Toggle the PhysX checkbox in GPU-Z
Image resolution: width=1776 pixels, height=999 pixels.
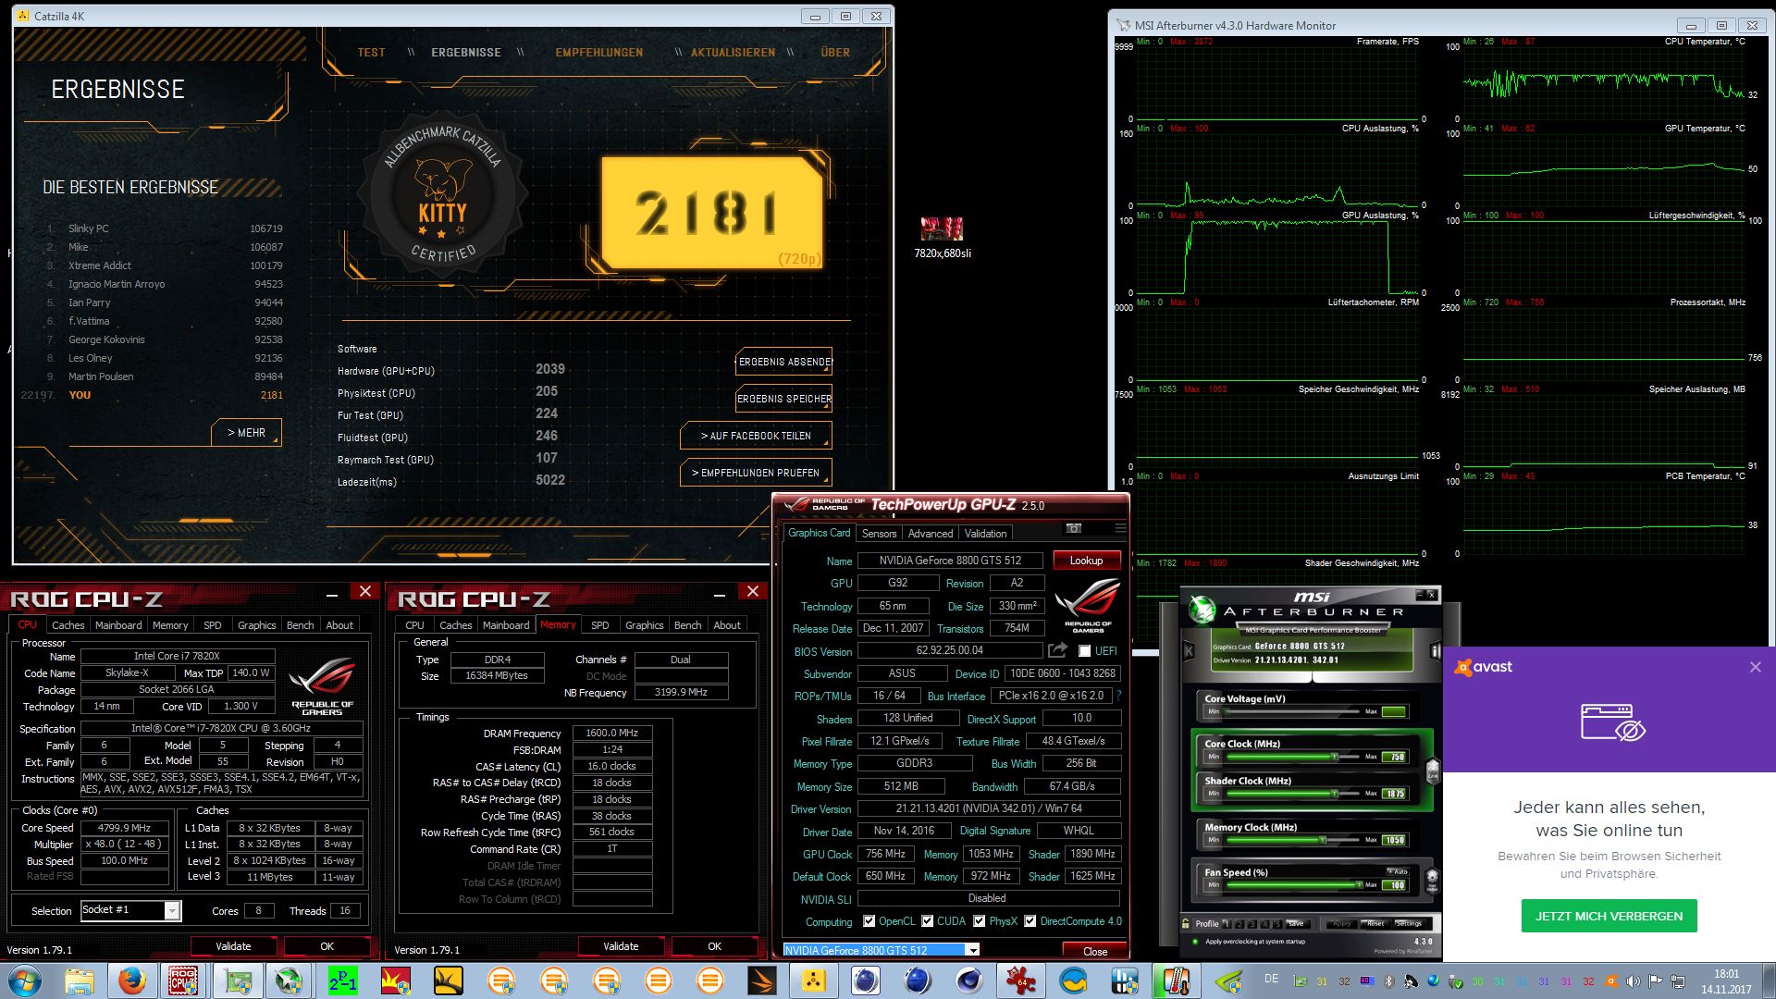[979, 920]
